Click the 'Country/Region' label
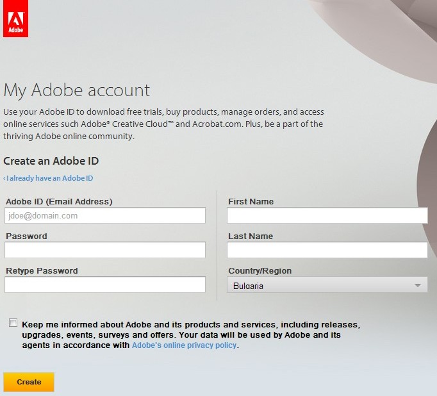The width and height of the screenshot is (437, 396). (260, 271)
